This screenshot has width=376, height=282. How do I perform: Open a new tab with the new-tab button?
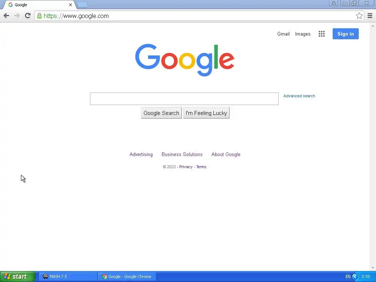click(x=83, y=5)
